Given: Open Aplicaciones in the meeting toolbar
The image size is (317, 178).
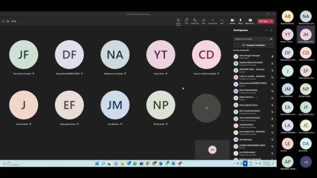Looking at the screenshot, I should (212, 21).
